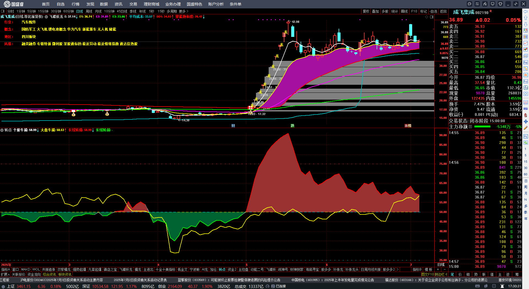Toggle 叠加 overlay mode
Viewport: 529px width, 289px height.
[x=376, y=11]
